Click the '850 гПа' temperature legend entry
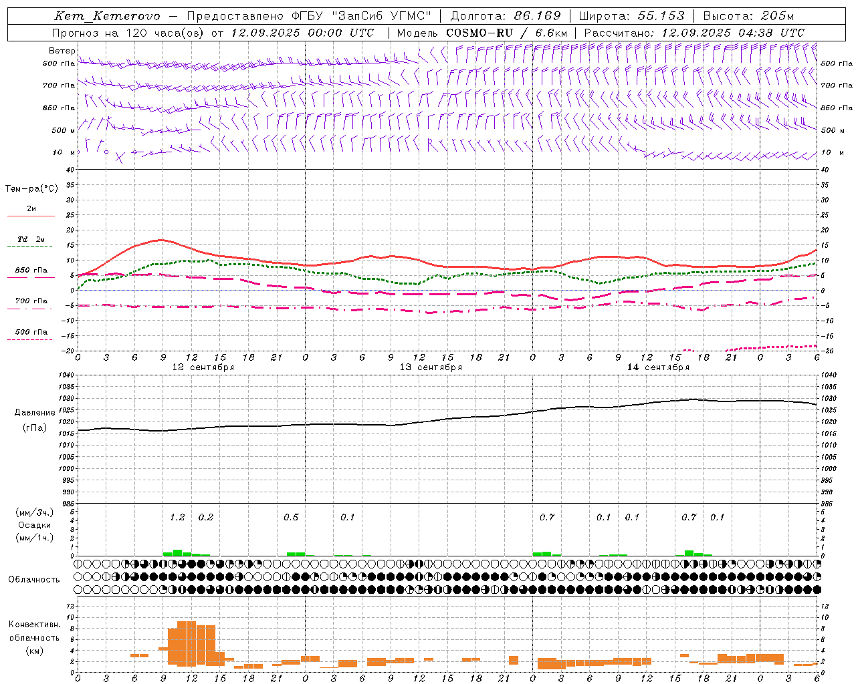856x684 pixels. coord(31,271)
